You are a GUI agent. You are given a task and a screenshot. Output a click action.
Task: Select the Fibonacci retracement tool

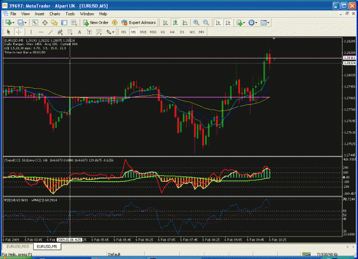70,32
